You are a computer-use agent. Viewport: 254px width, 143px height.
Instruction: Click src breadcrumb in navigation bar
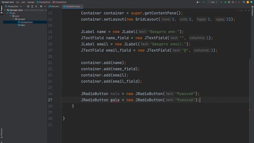point(17,2)
